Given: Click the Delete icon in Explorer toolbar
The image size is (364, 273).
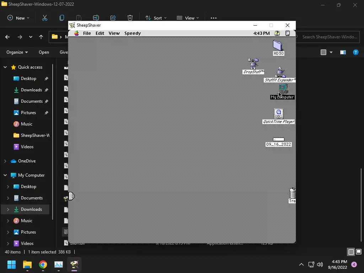Looking at the screenshot, I should pyautogui.click(x=130, y=18).
